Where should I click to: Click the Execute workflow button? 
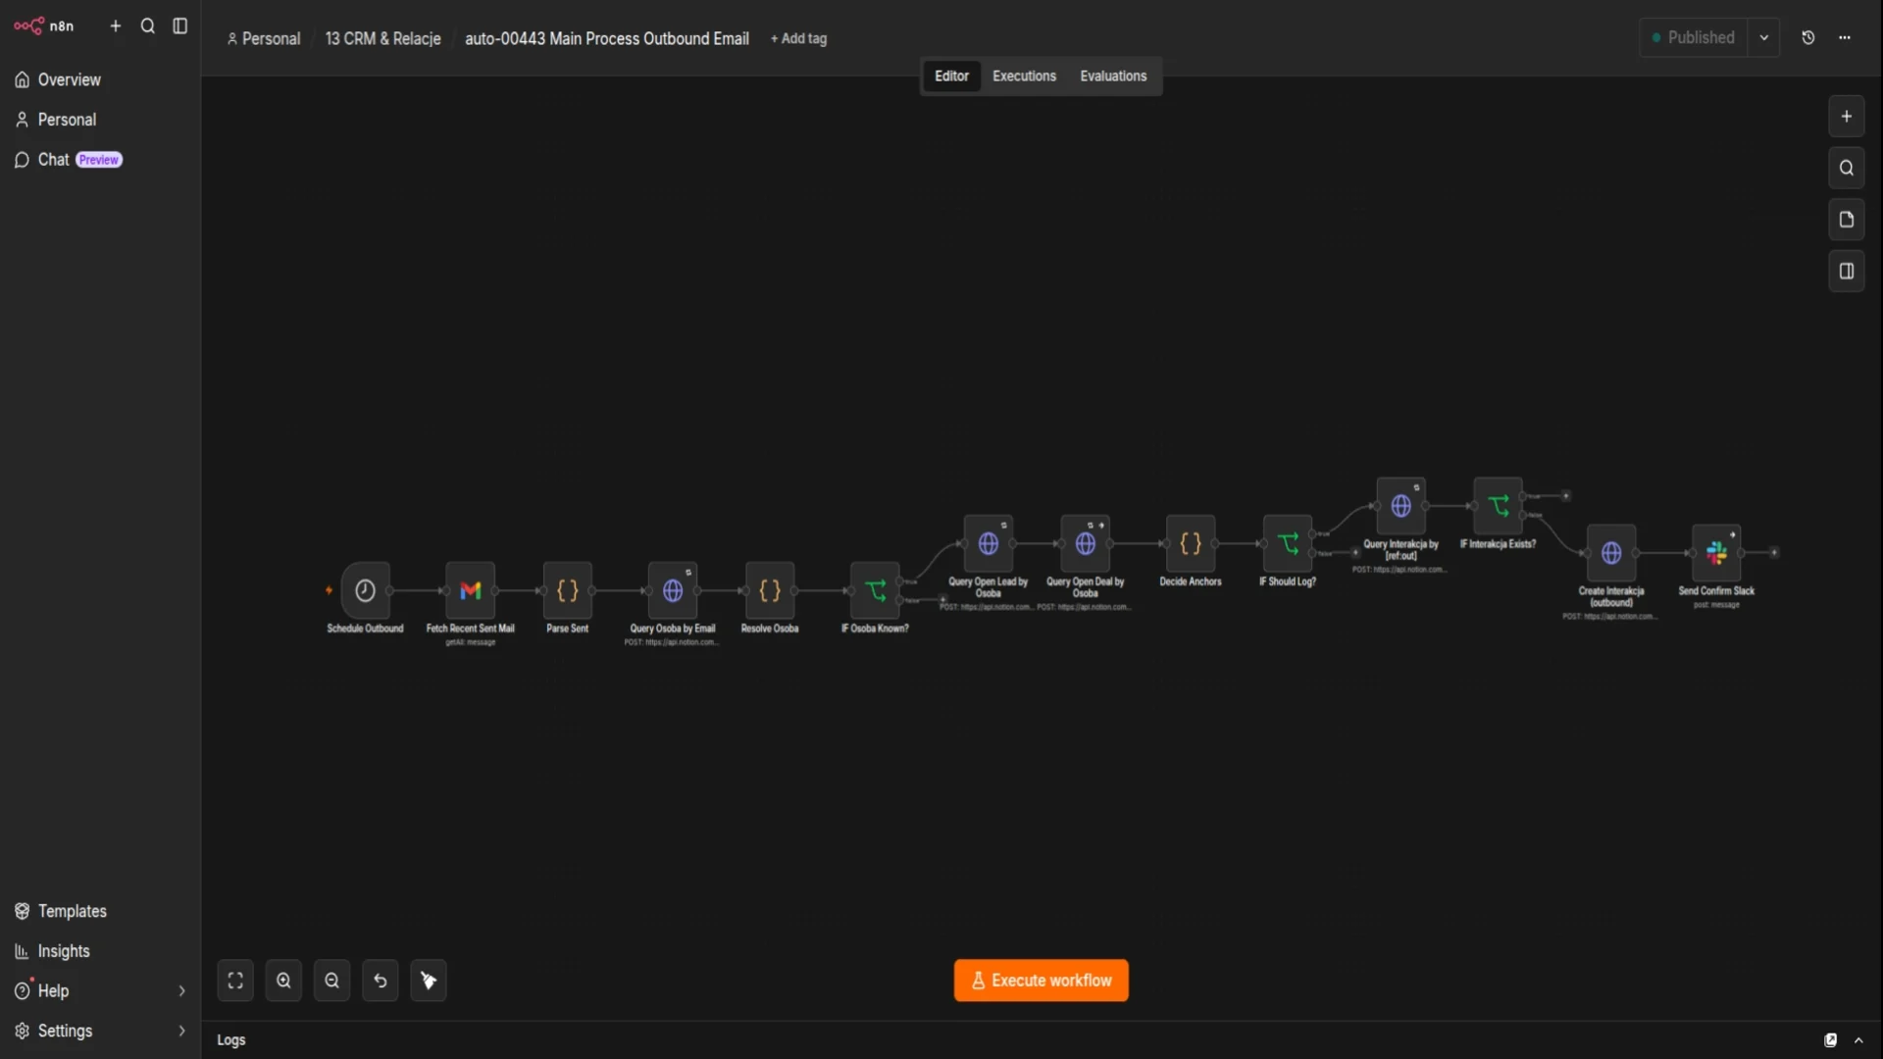tap(1041, 981)
